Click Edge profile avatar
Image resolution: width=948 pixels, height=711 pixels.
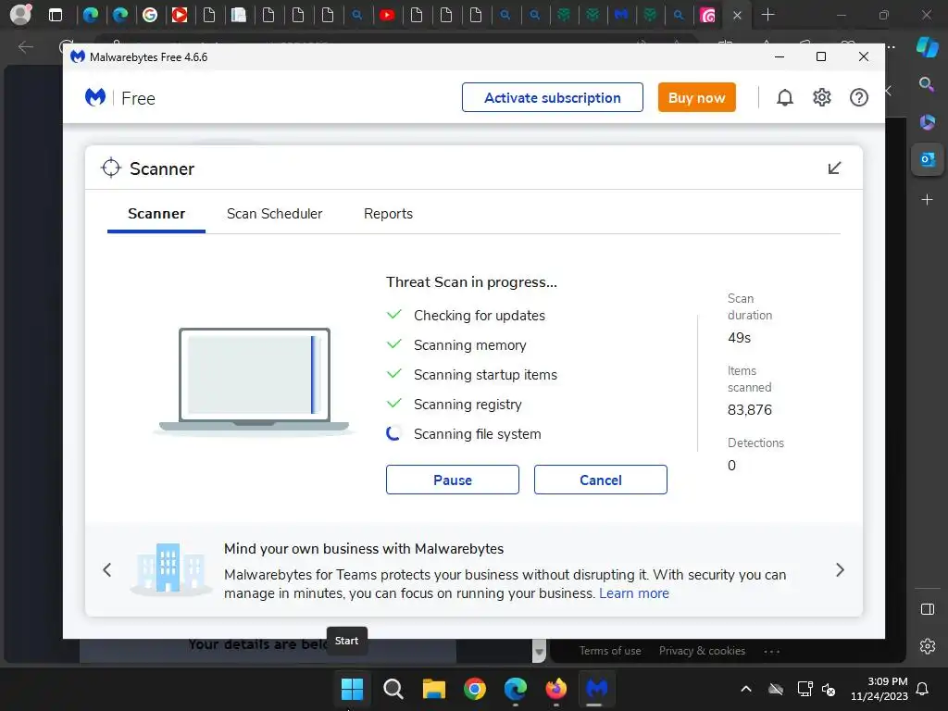20,15
